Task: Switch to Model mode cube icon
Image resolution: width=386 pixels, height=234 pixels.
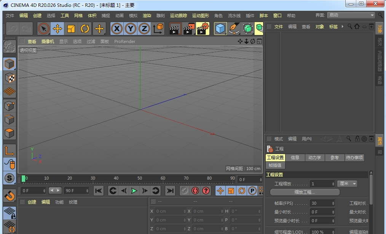Action: click(10, 64)
